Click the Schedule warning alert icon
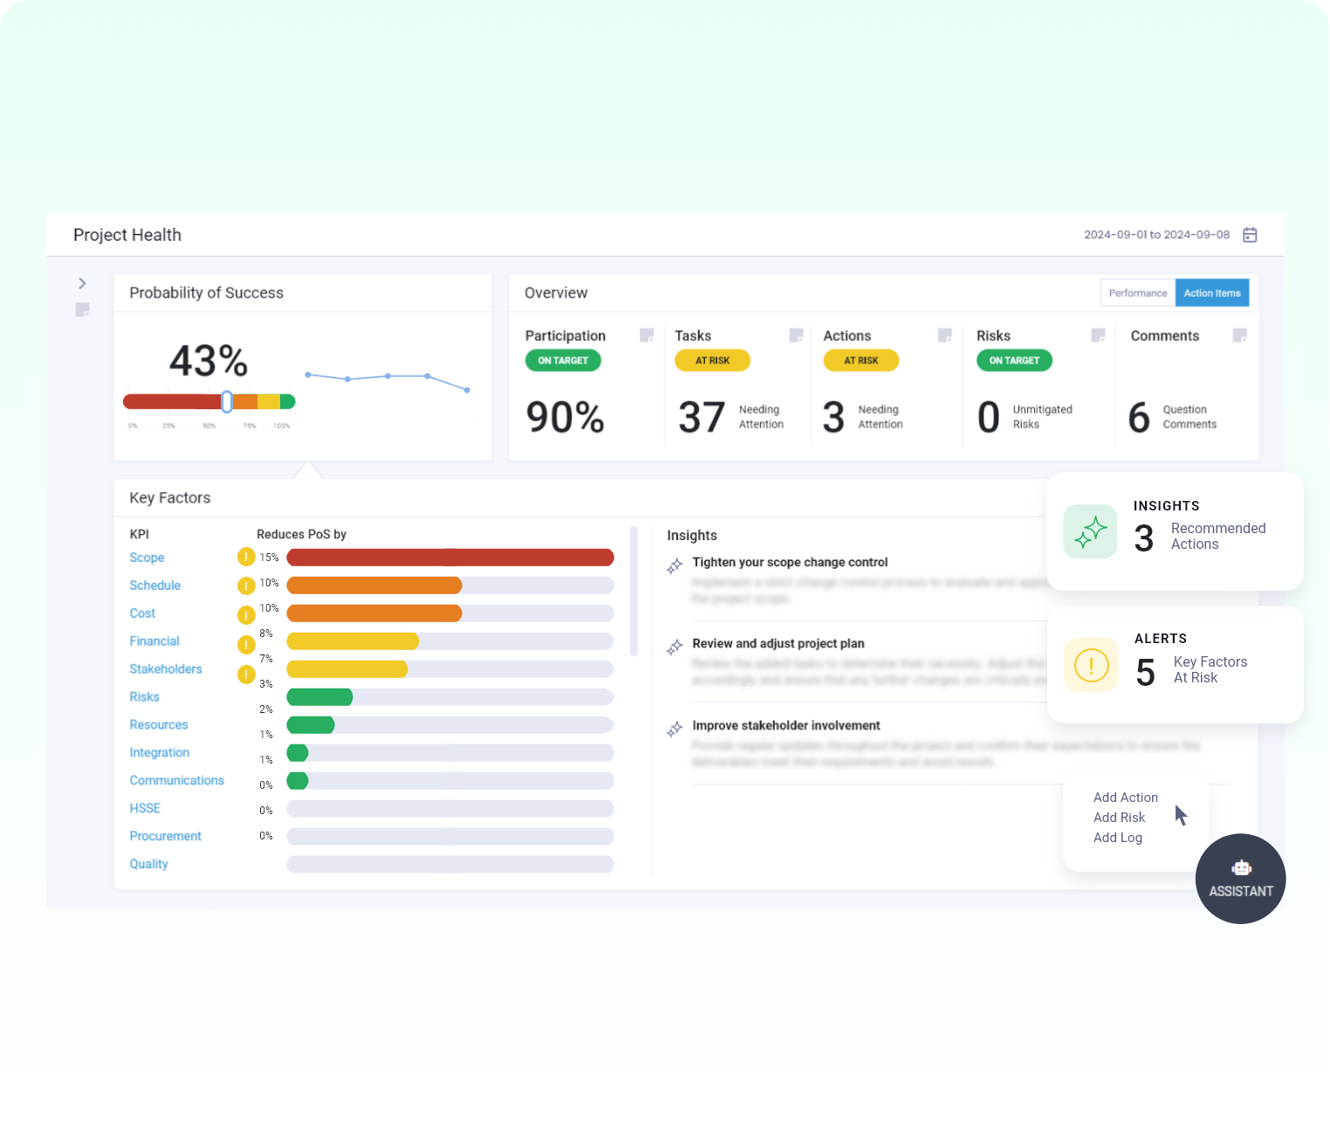 (x=246, y=586)
